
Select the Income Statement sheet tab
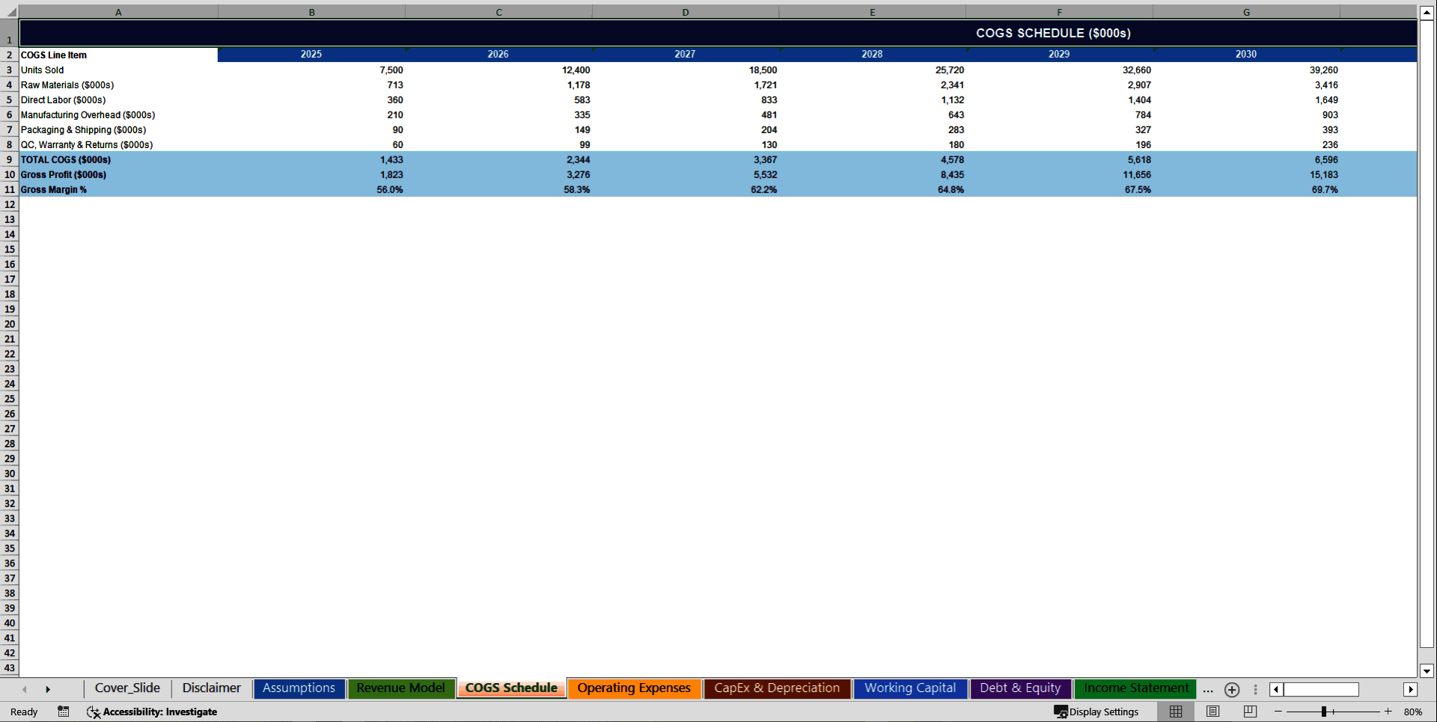1135,688
